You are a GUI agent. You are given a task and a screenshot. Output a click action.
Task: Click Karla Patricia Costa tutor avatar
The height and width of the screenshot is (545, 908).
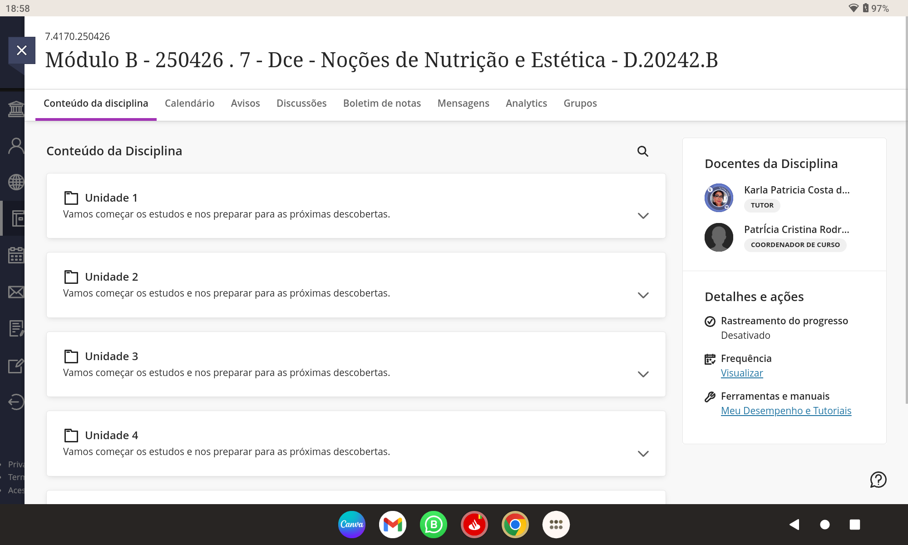click(719, 198)
